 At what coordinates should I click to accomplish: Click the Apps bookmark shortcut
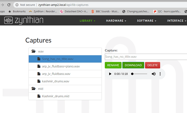(x=2, y=11)
